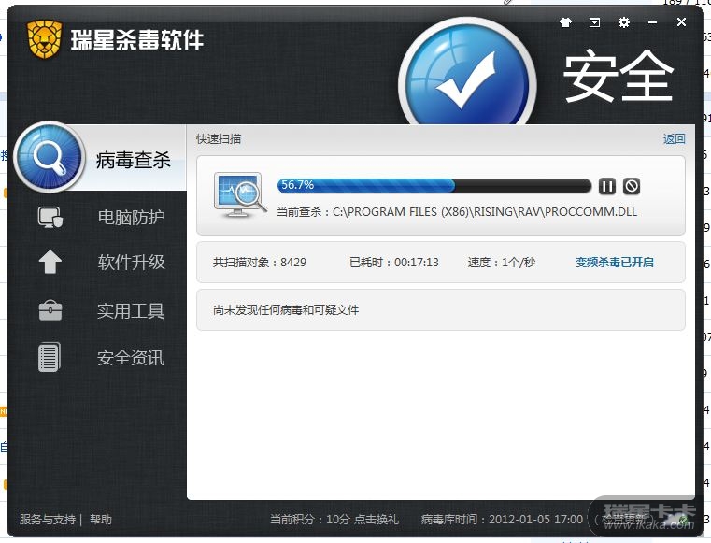Stop the scan with the cancel icon
711x543 pixels.
[x=632, y=186]
